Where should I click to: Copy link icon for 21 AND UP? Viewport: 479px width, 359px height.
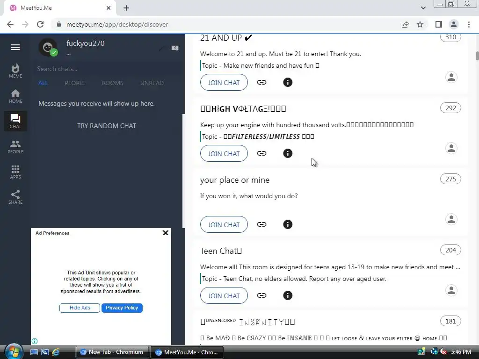point(261,82)
